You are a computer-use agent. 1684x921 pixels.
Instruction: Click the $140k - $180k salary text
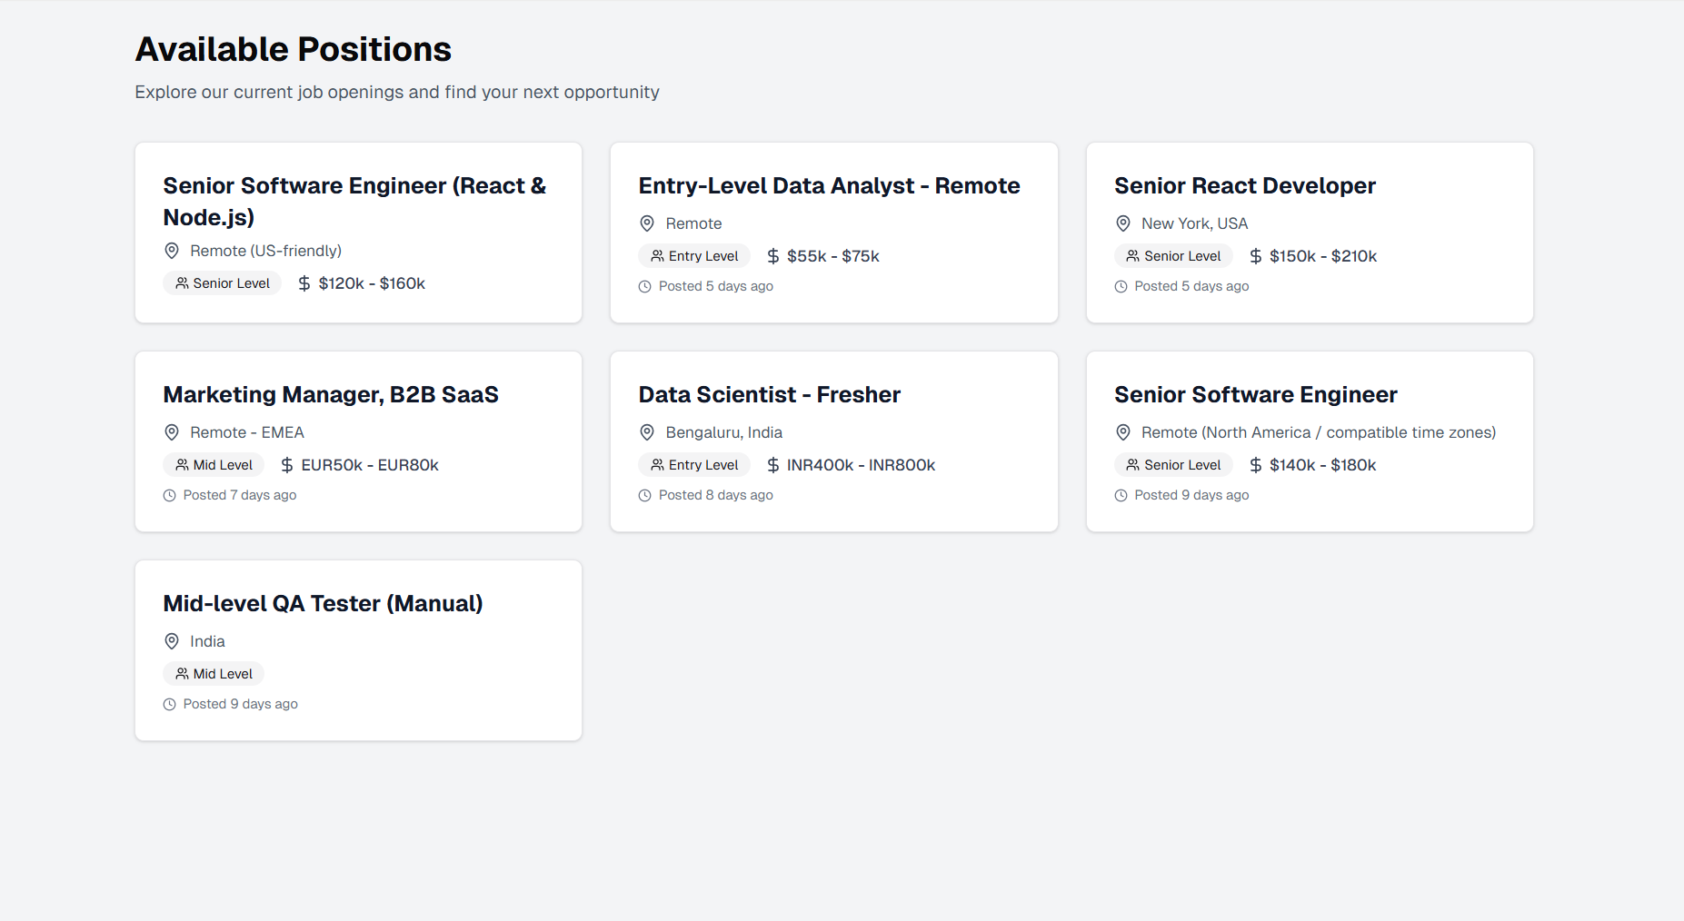(x=1322, y=465)
